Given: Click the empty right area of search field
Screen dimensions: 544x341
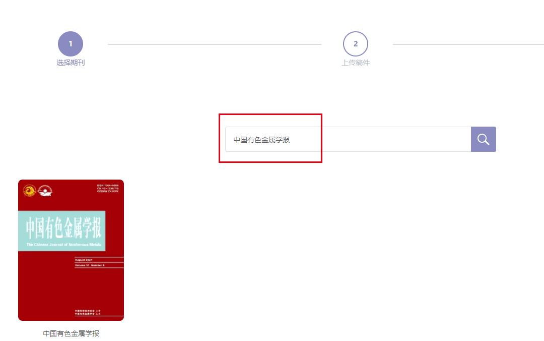Looking at the screenshot, I should pyautogui.click(x=395, y=139).
